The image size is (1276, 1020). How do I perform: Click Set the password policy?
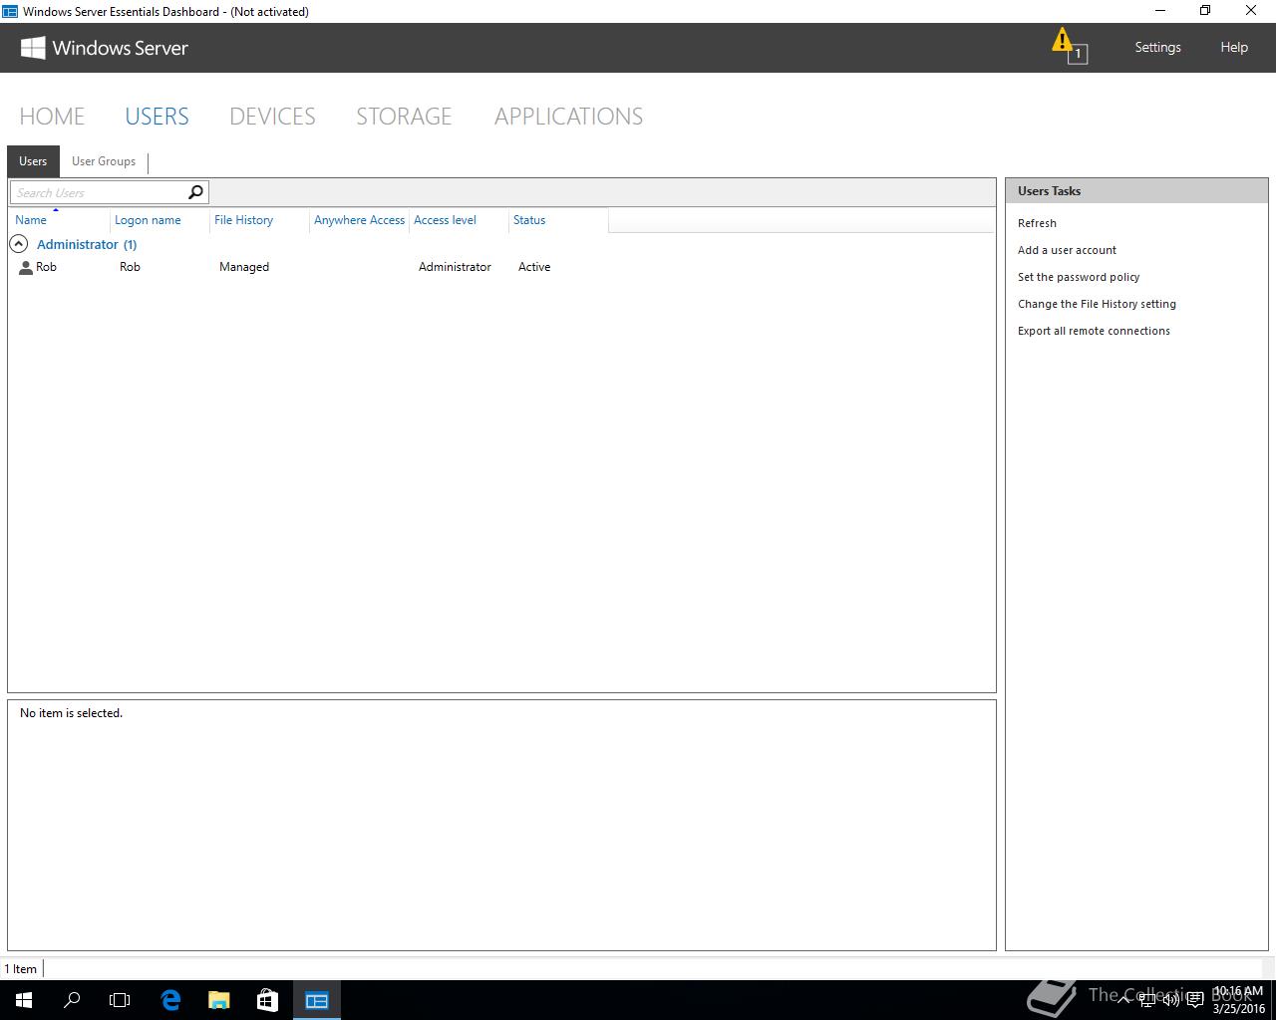pos(1079,277)
